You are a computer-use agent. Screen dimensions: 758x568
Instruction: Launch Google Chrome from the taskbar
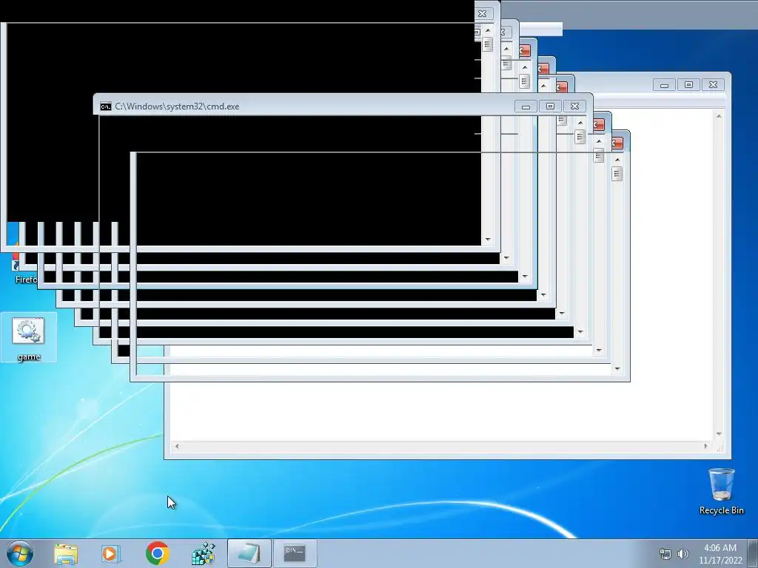[x=157, y=553]
